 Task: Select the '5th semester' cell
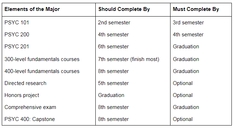tap(113, 83)
